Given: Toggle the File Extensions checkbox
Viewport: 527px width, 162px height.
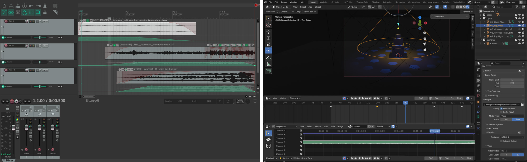Looking at the screenshot, I should point(501,108).
